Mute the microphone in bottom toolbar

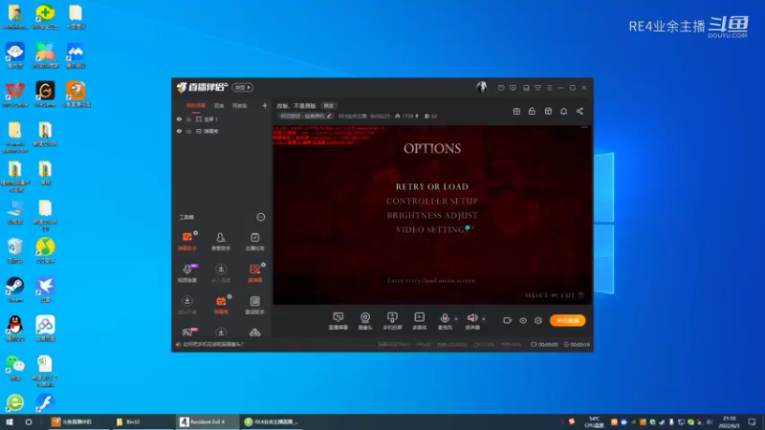(445, 319)
